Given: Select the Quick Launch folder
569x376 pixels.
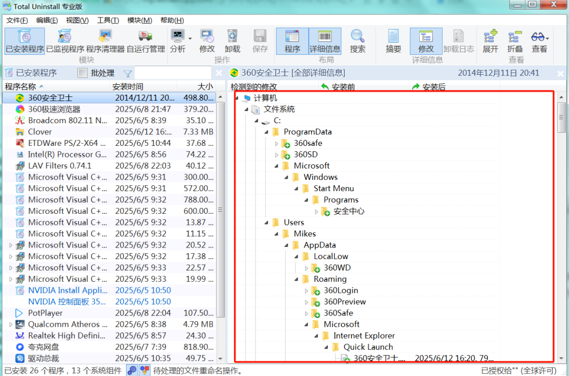Looking at the screenshot, I should point(368,347).
